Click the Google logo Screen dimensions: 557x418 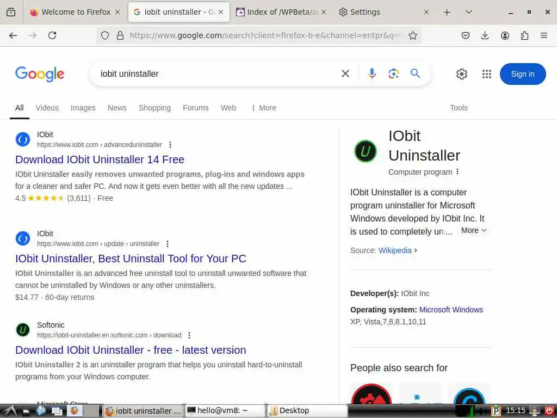[x=40, y=74]
